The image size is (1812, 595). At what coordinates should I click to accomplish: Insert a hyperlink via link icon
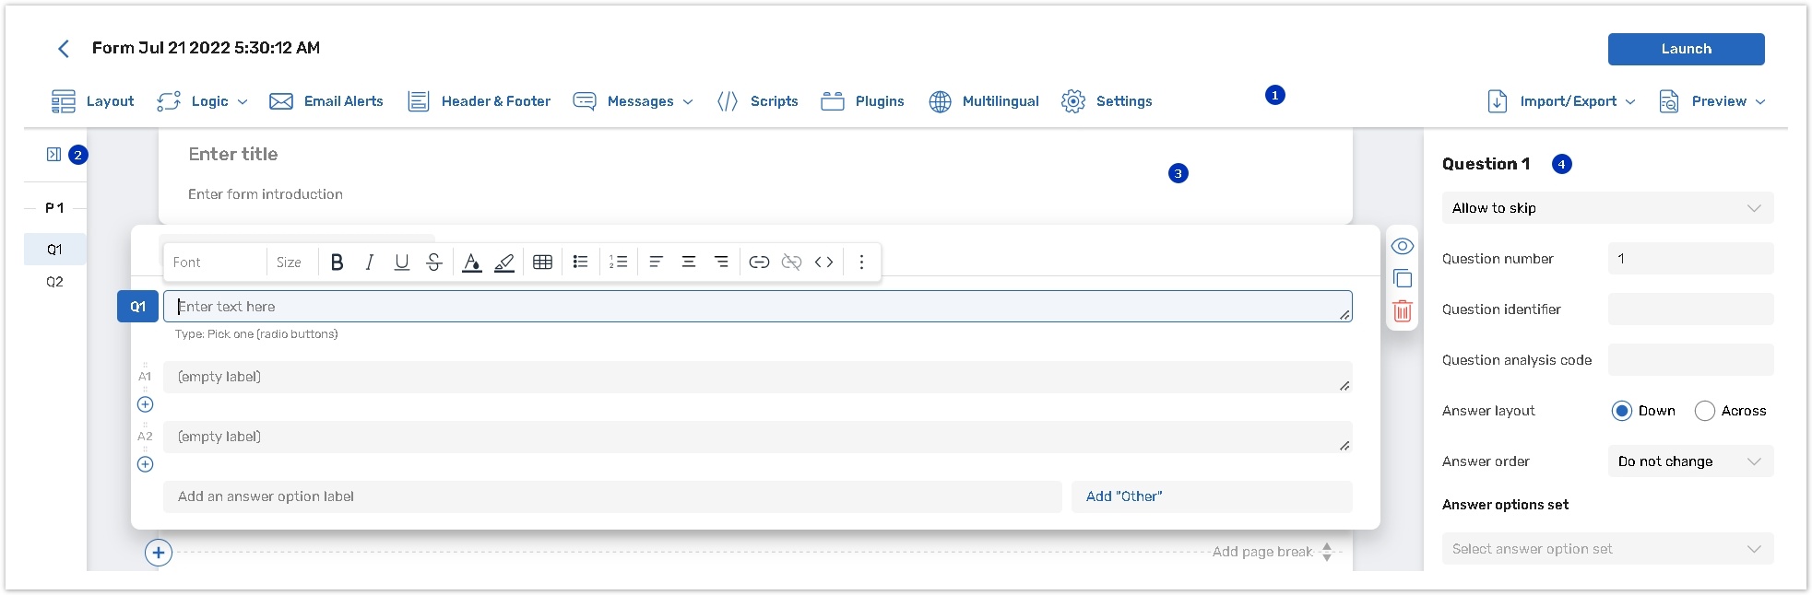tap(758, 262)
